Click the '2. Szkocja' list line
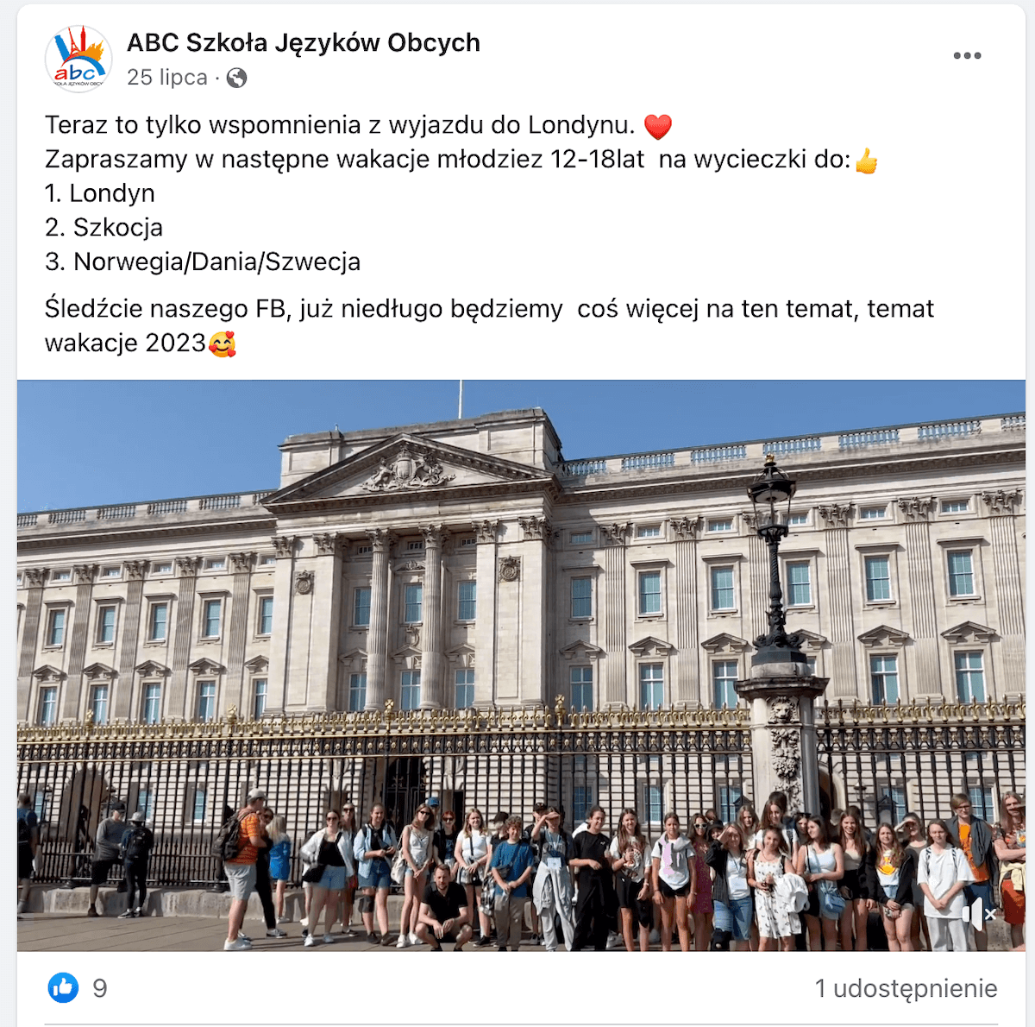1035x1027 pixels. (103, 228)
